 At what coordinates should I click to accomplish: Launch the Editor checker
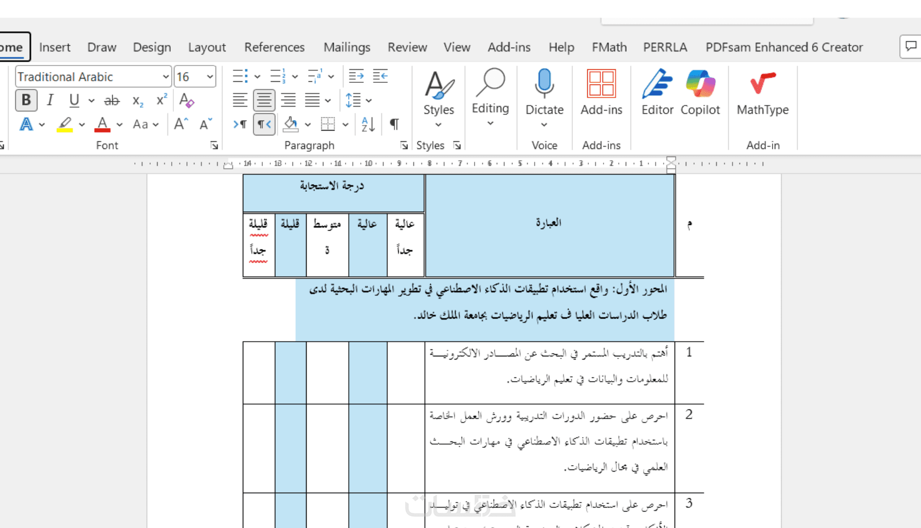[x=658, y=92]
